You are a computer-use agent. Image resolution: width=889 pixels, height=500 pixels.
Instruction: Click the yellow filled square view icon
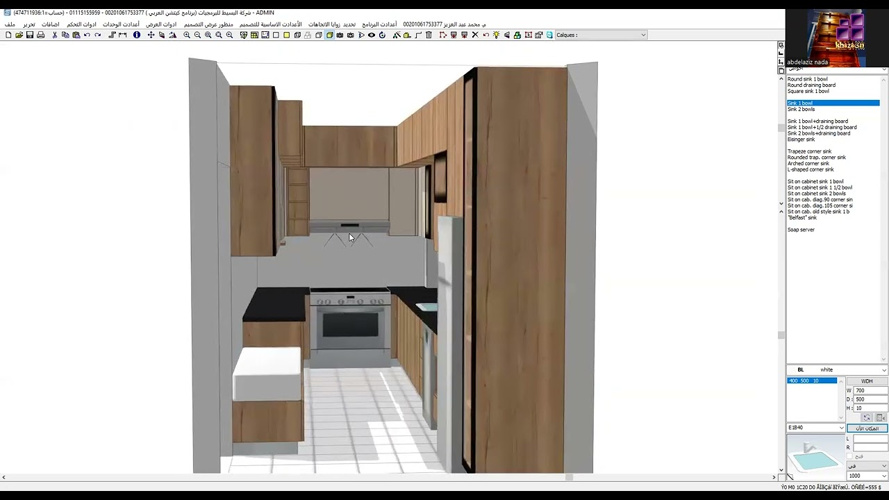[x=286, y=35]
